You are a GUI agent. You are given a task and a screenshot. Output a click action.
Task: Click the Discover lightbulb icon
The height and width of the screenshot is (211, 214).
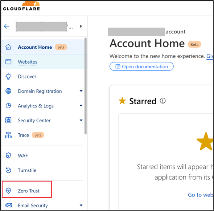(x=8, y=76)
